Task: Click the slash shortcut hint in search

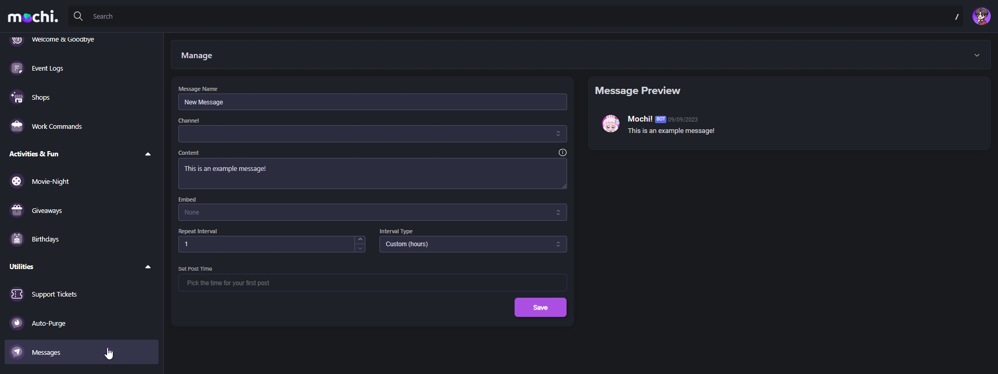Action: pyautogui.click(x=956, y=17)
